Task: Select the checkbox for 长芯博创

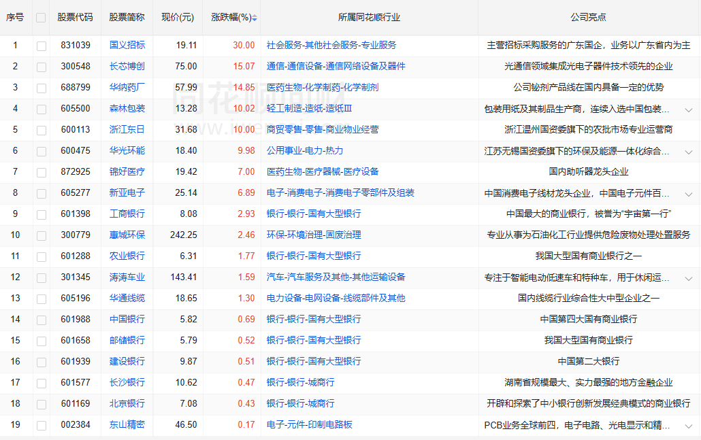Action: [42, 67]
